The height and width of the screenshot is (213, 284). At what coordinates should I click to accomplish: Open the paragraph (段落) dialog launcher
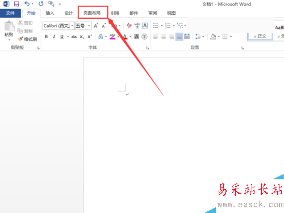(x=242, y=48)
